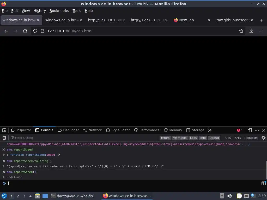The height and width of the screenshot is (200, 267).
Task: Open the History menu
Action: (40, 11)
